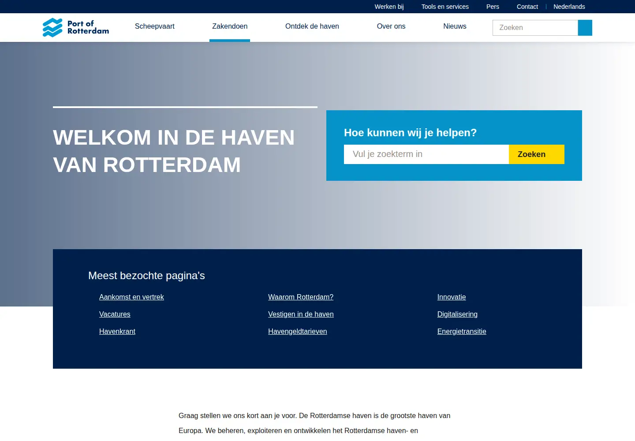Open the Contact page
The width and height of the screenshot is (635, 441).
[x=527, y=7]
